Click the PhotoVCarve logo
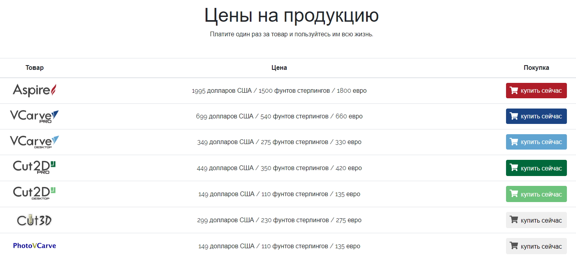The image size is (576, 266). click(x=34, y=245)
